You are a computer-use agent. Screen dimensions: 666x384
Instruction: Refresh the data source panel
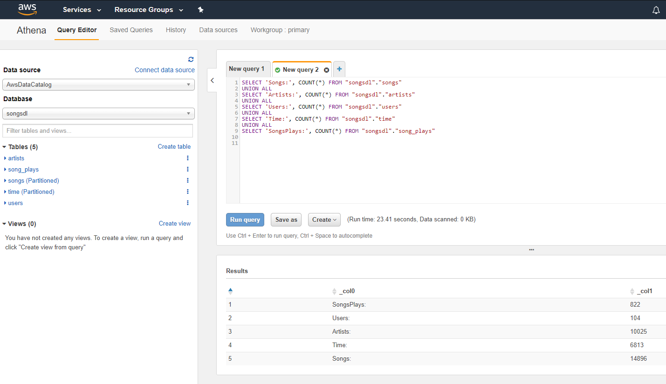[191, 59]
